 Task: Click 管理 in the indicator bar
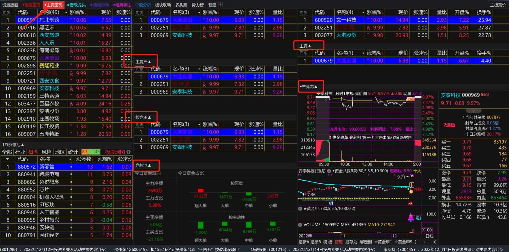point(339,242)
